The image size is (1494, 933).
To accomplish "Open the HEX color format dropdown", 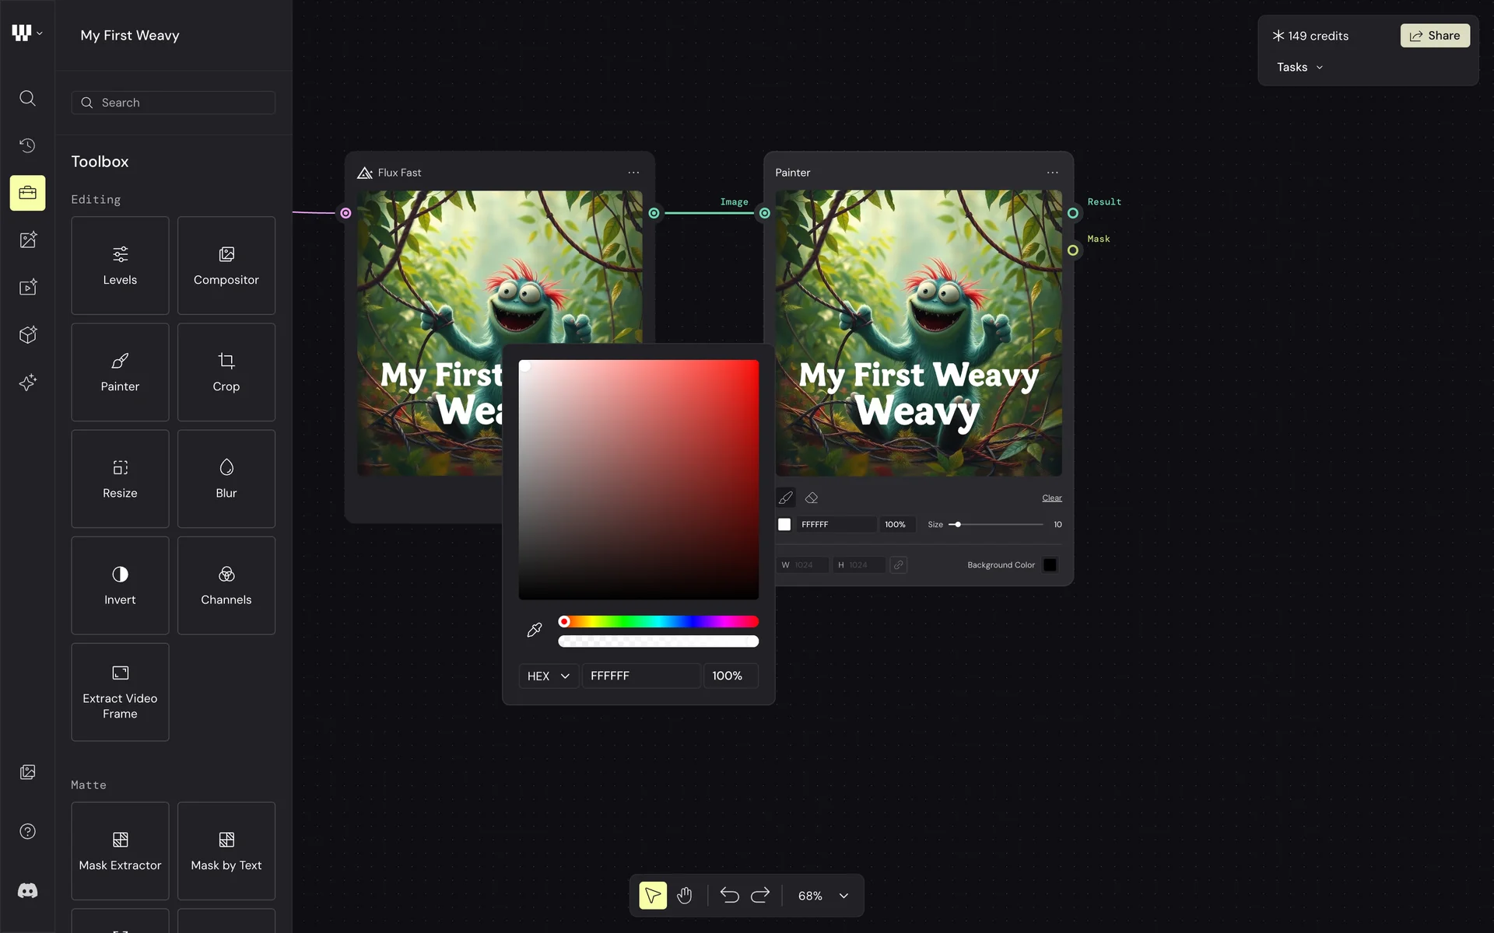I will pos(549,676).
